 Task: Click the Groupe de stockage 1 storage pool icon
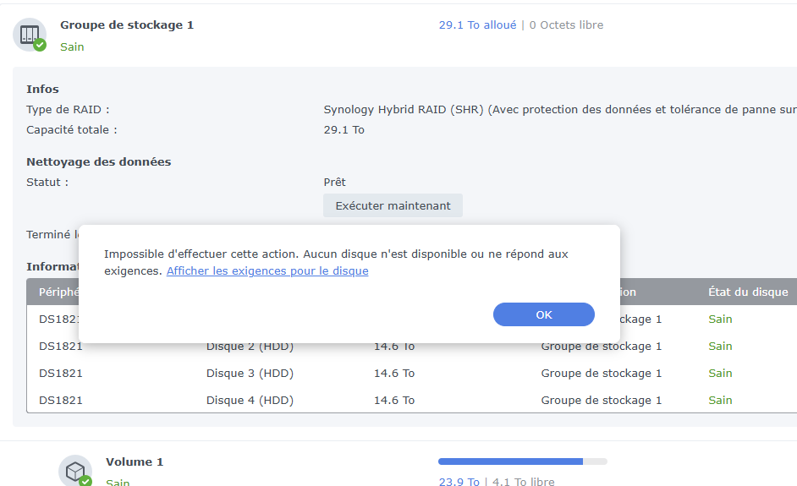point(28,35)
